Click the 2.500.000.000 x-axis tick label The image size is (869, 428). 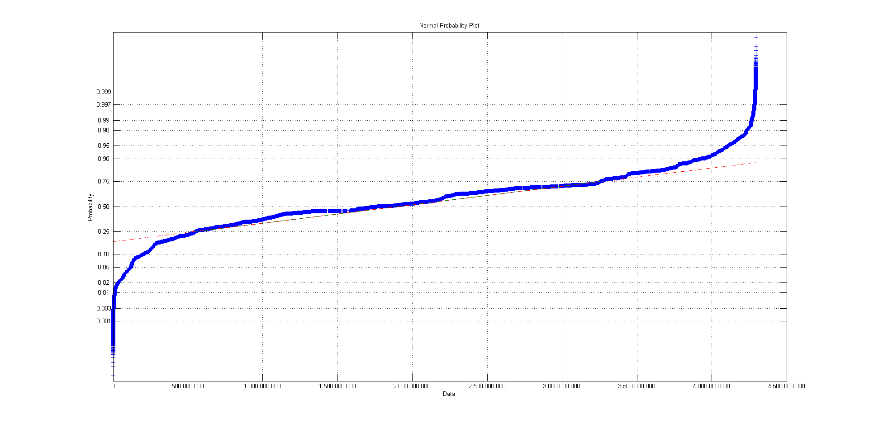point(487,386)
